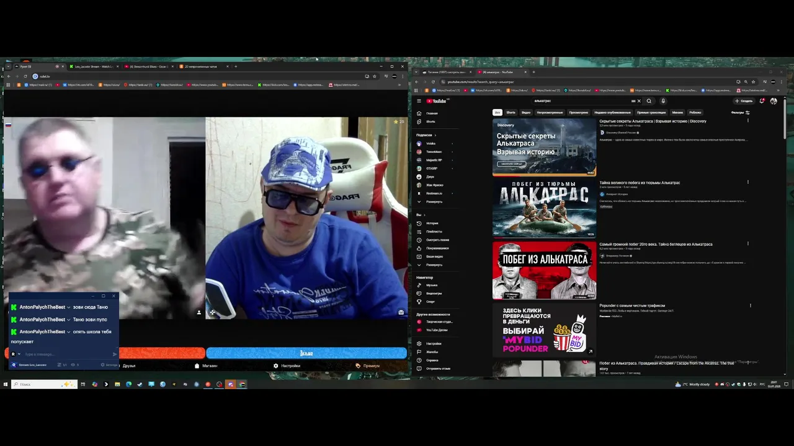Open Видеоигры under Навигатор
The image size is (794, 446).
pyautogui.click(x=434, y=294)
